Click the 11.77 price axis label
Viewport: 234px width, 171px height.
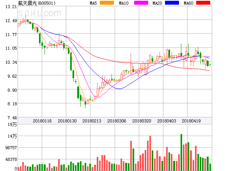(11, 35)
